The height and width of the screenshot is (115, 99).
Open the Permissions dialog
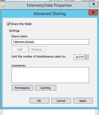tap(22, 88)
